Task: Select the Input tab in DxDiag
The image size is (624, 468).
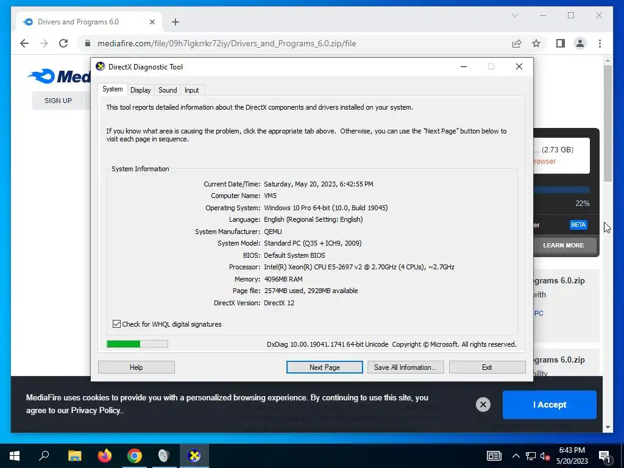Action: pyautogui.click(x=191, y=90)
